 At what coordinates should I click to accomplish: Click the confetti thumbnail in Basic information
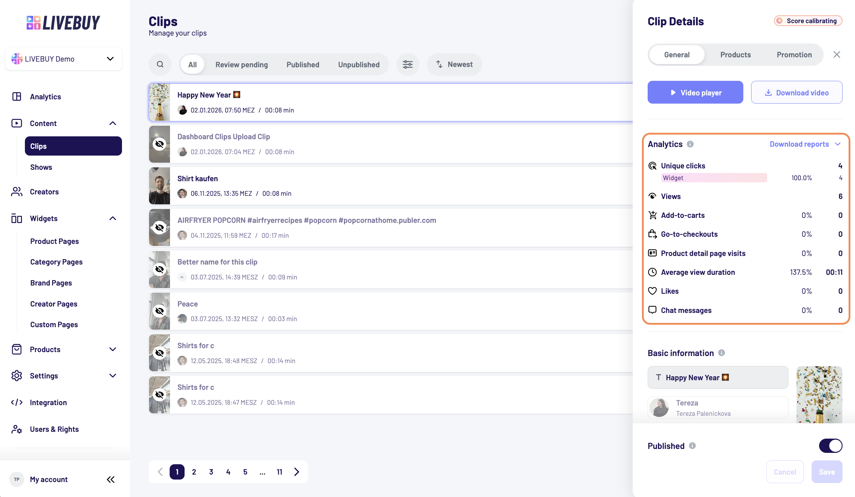coord(819,394)
